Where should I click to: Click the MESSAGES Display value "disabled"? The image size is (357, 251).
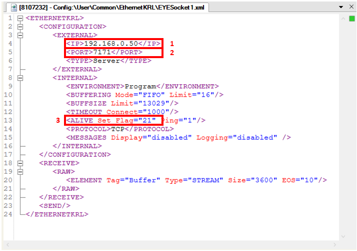pyautogui.click(x=169, y=138)
